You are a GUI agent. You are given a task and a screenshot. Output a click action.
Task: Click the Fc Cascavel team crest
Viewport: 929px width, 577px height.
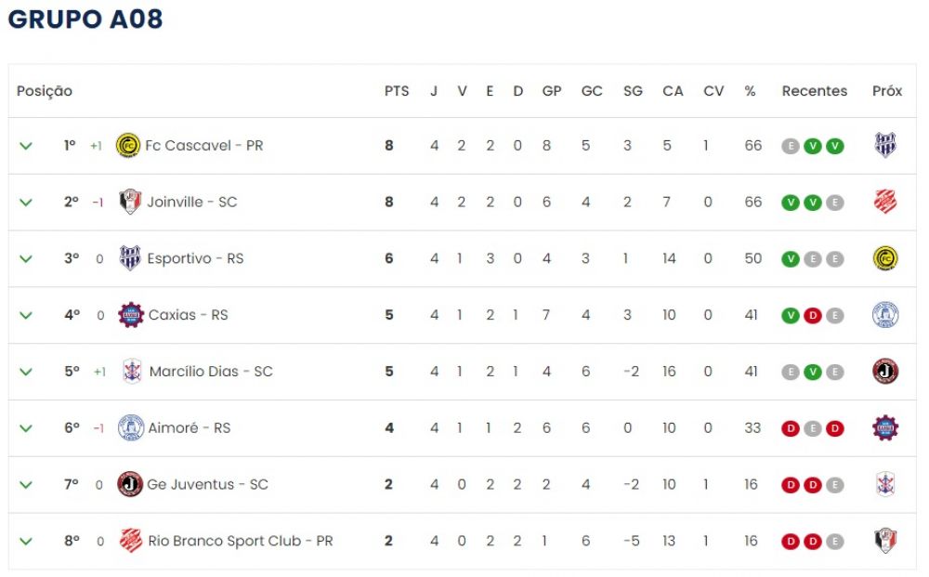(x=128, y=145)
